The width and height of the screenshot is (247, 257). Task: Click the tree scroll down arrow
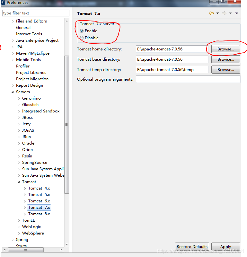coord(67,244)
